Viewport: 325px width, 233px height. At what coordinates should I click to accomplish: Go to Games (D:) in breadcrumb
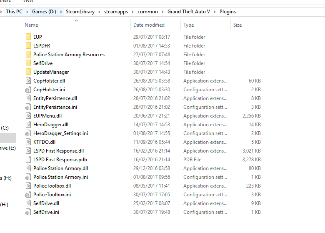pyautogui.click(x=44, y=12)
